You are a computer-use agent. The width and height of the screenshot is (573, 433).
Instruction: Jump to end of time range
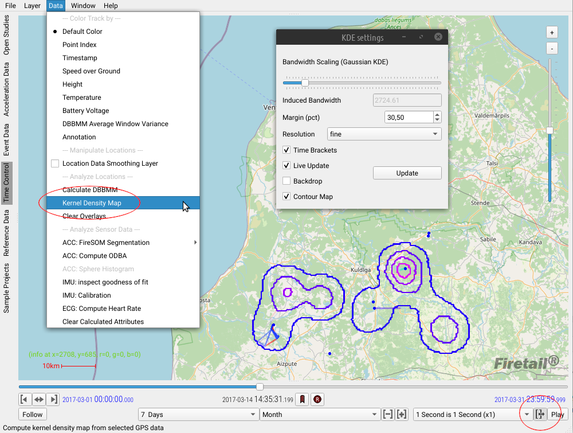tap(53, 399)
